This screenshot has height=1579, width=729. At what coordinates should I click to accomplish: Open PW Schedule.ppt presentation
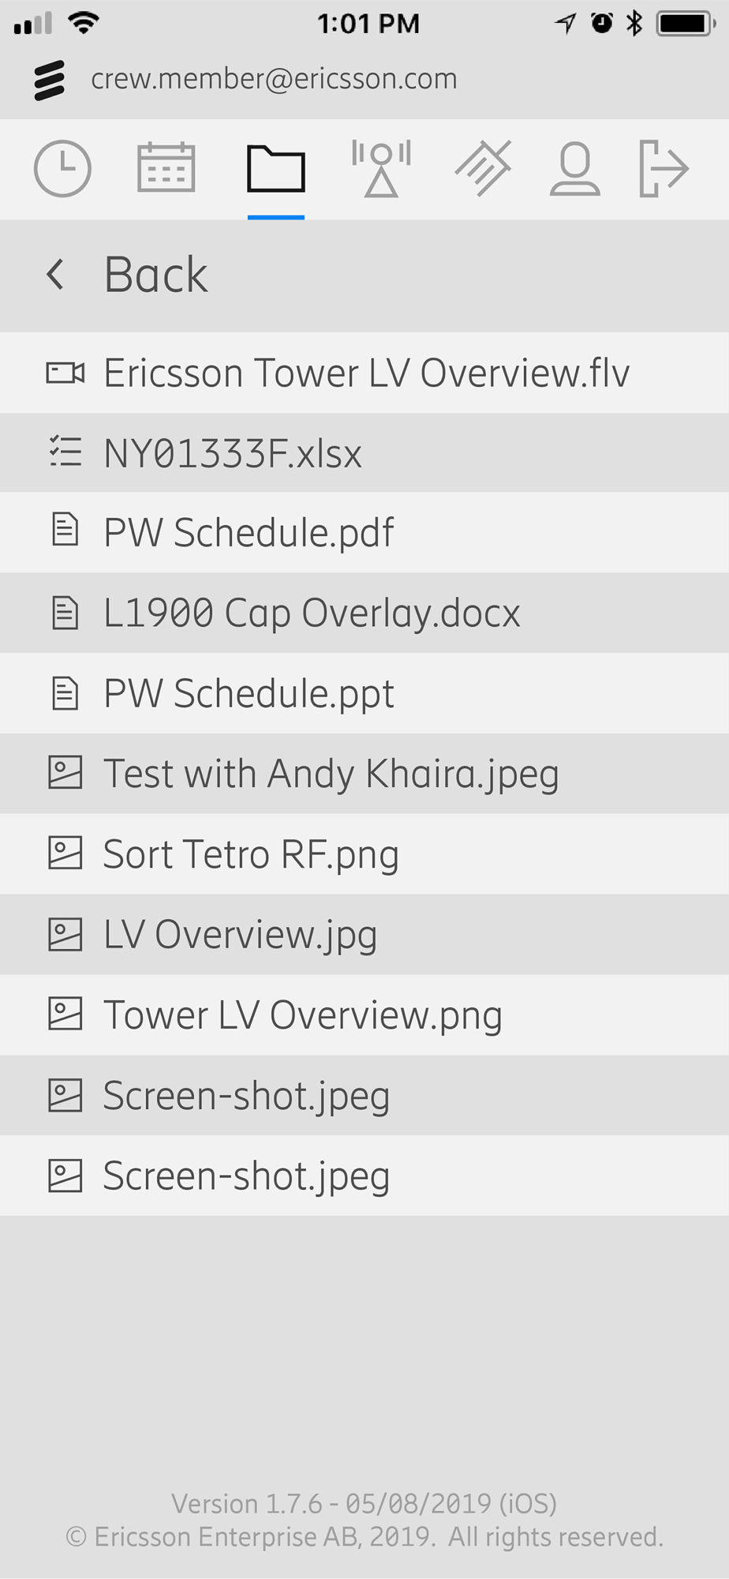tap(364, 694)
